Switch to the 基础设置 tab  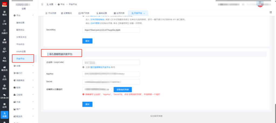102,13
